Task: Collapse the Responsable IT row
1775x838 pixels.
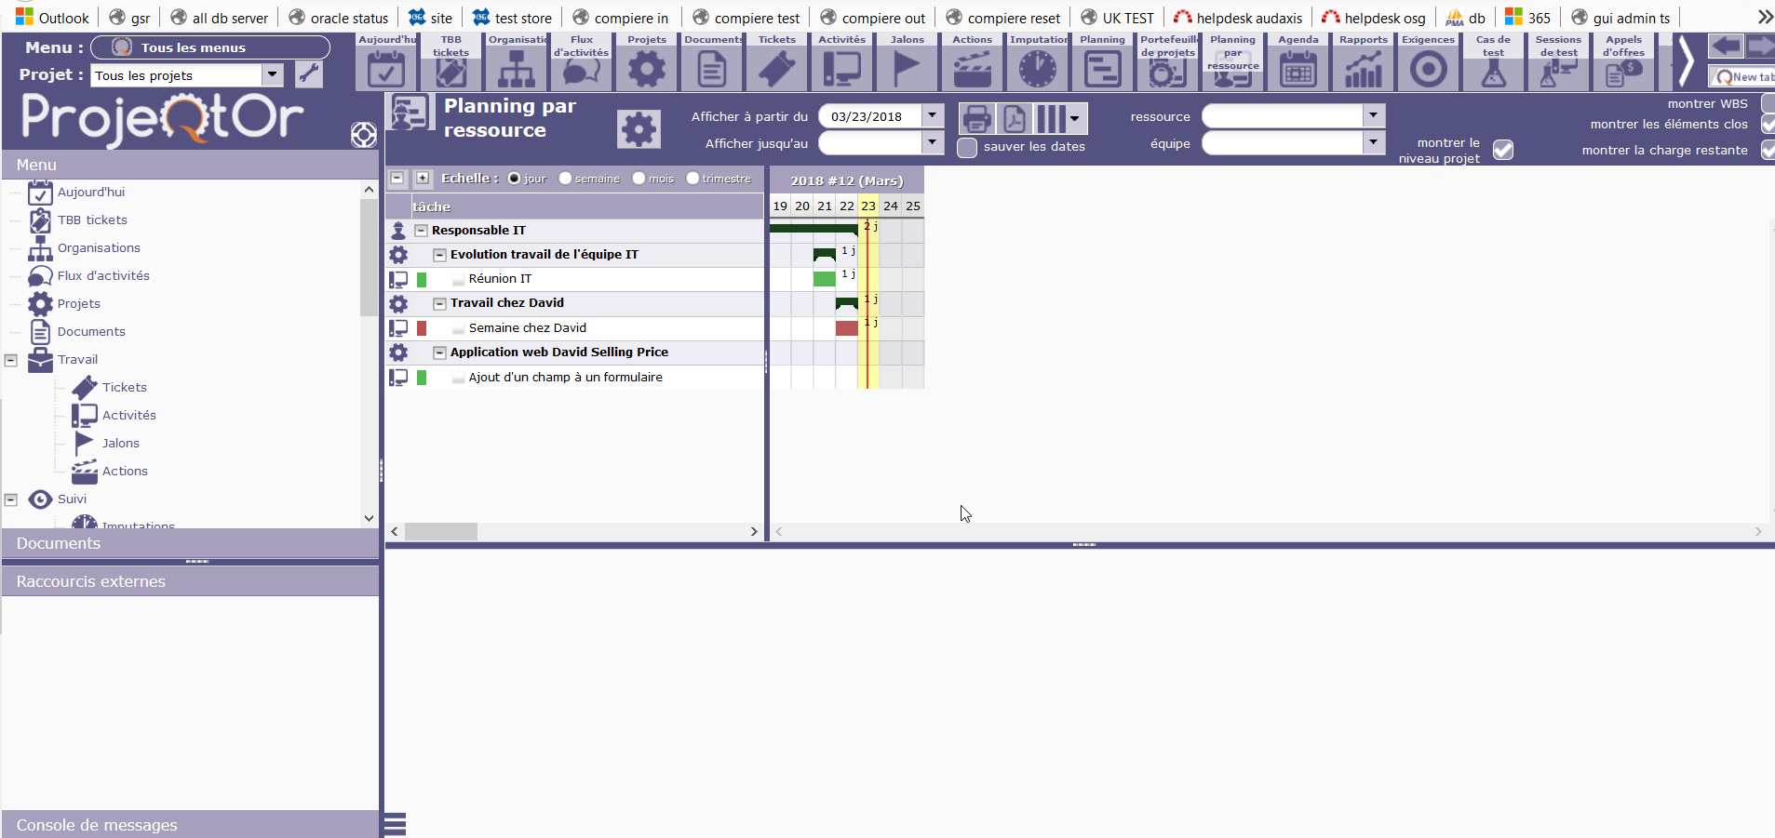Action: point(421,231)
